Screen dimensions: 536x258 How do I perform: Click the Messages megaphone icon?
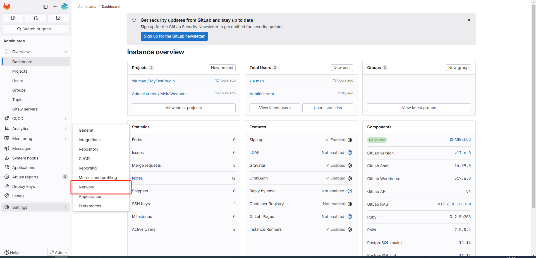[x=7, y=149]
